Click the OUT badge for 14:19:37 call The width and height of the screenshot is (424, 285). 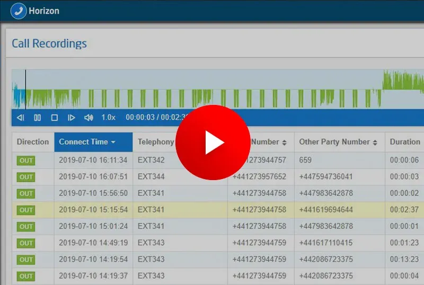click(x=26, y=276)
